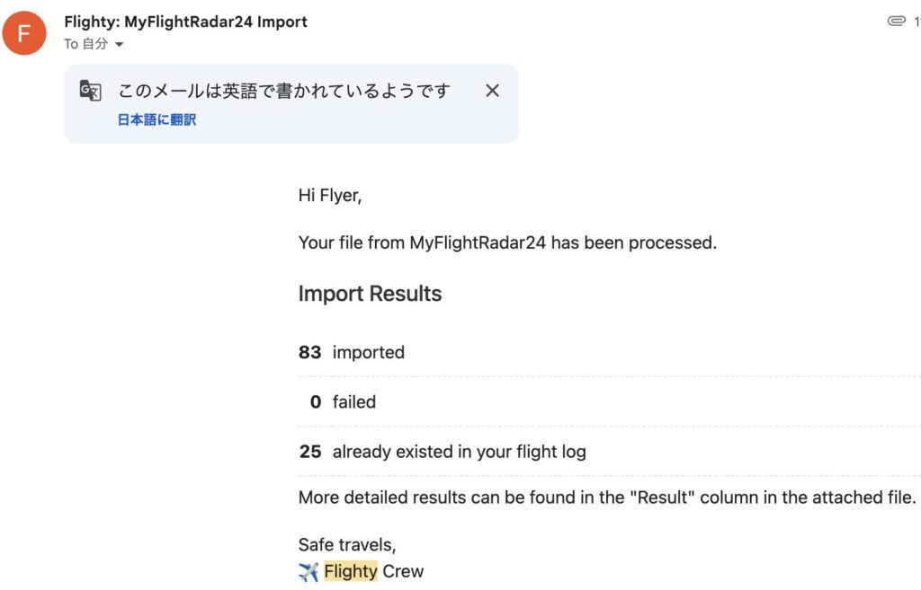Click the Hi Flyer greeting text
The height and width of the screenshot is (590, 921).
[329, 195]
